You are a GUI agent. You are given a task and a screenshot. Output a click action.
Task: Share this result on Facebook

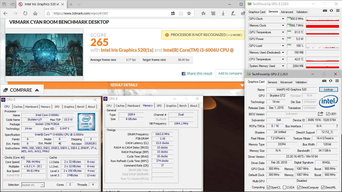[197, 73]
